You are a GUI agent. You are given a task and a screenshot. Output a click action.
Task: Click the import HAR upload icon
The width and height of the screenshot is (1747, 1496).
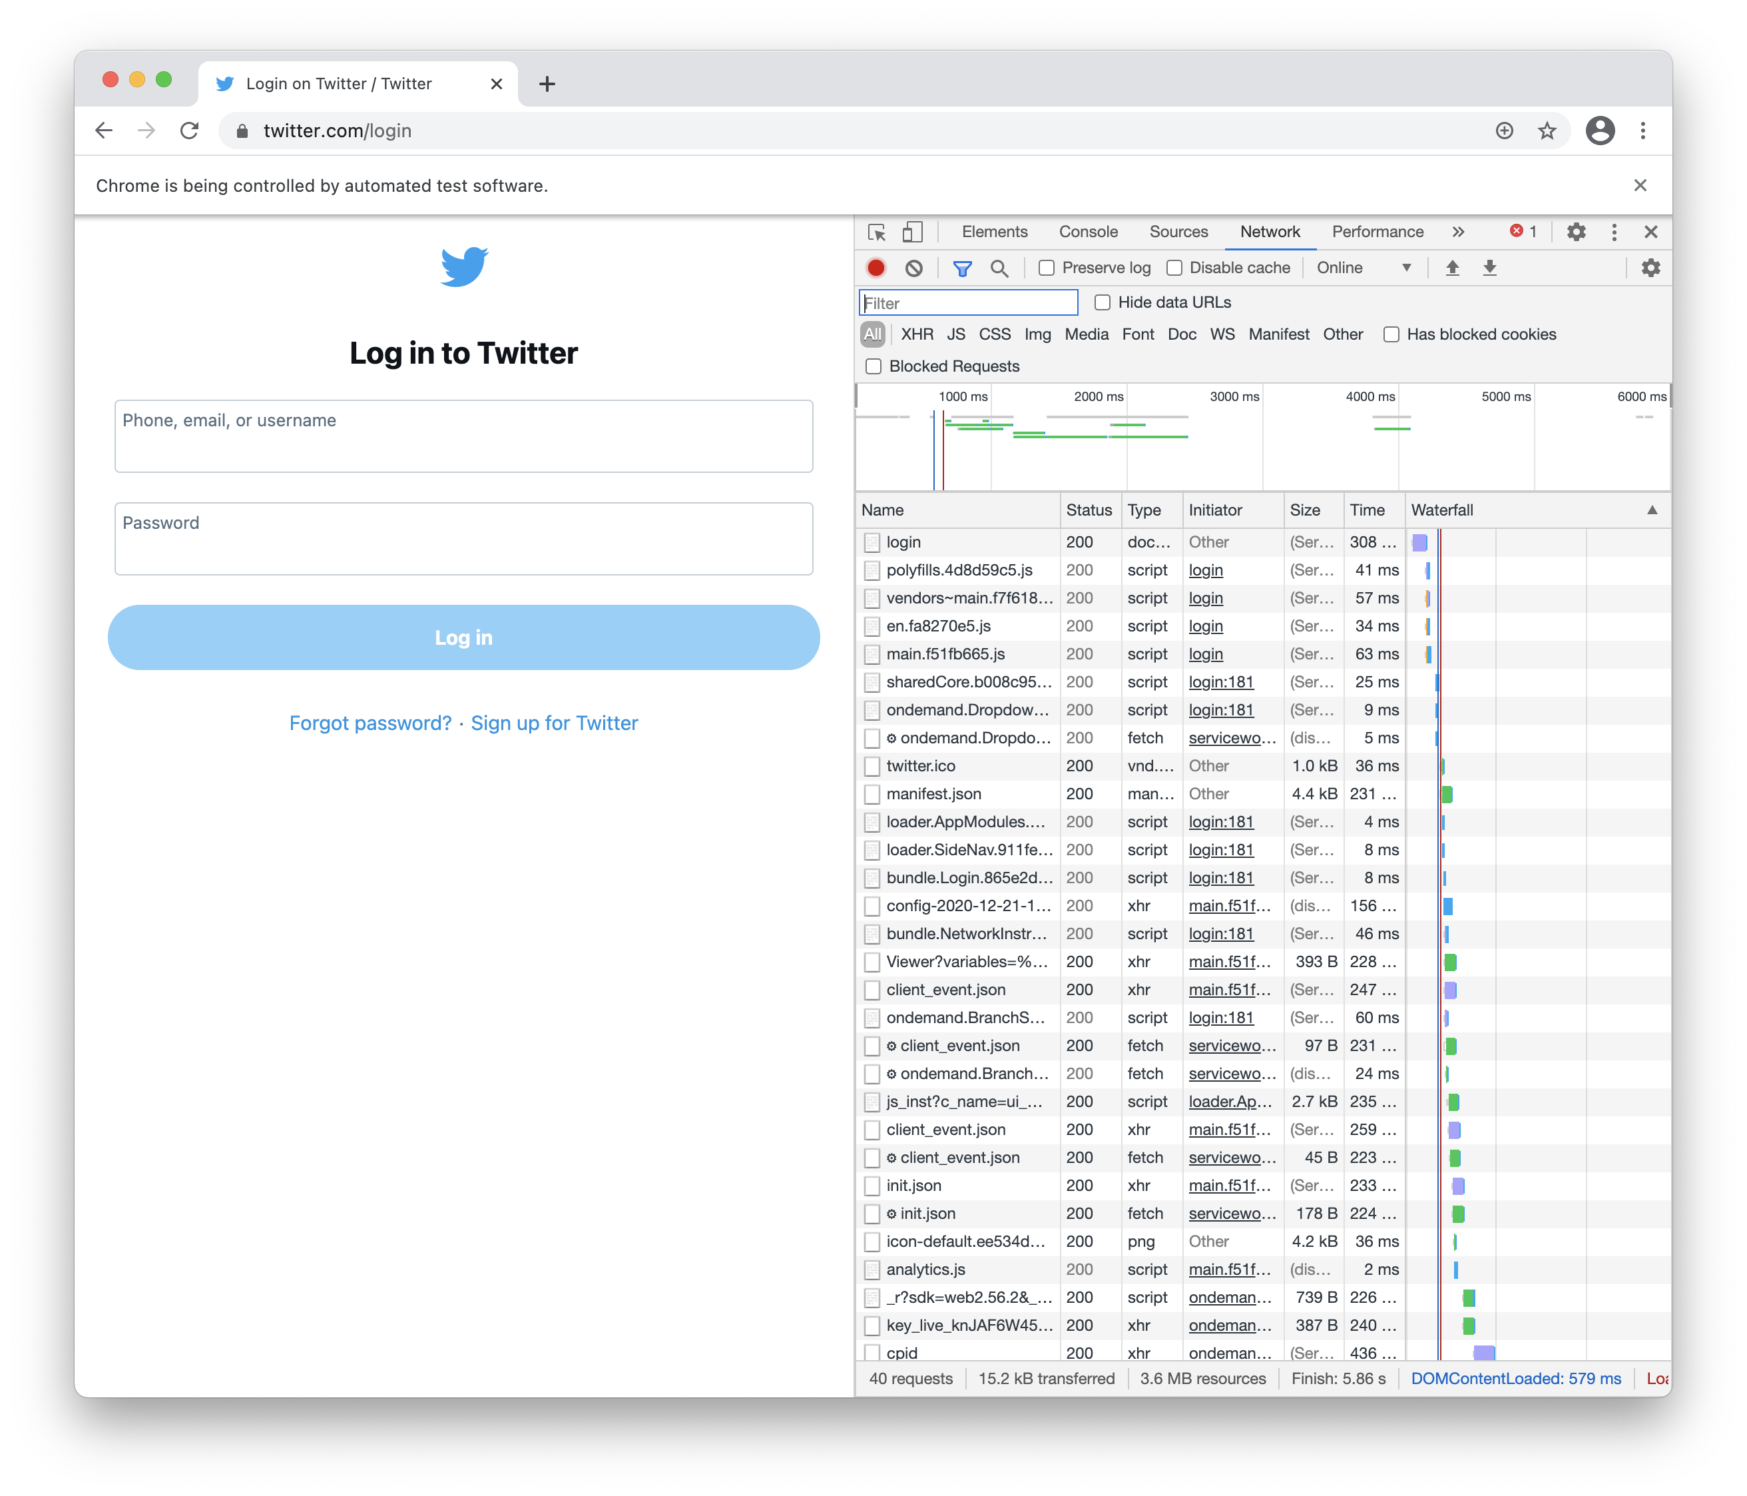[1452, 268]
